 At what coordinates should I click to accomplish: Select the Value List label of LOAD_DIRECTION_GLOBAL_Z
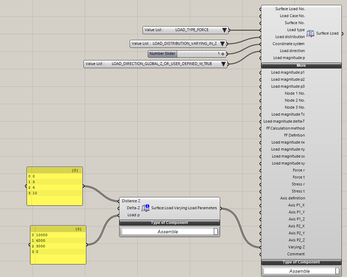94,64
